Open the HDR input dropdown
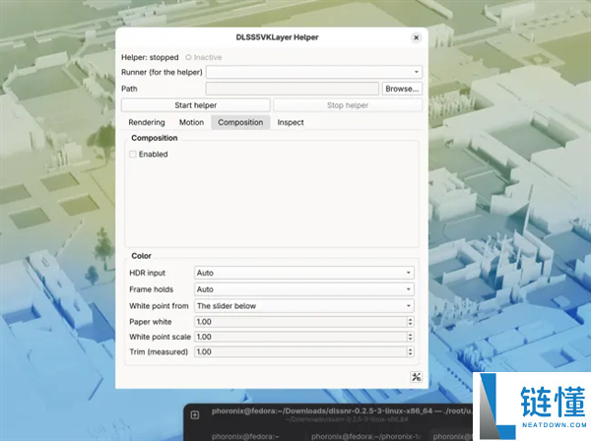The image size is (591, 441). coord(304,273)
